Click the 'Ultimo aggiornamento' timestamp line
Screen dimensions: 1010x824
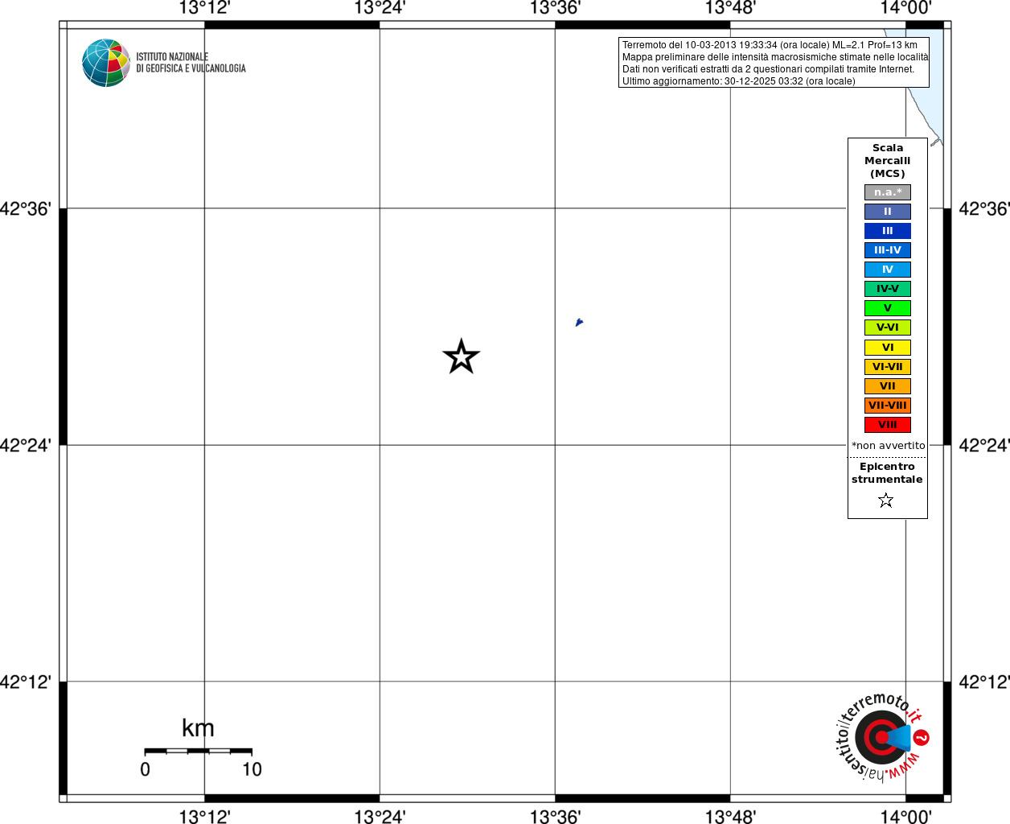pyautogui.click(x=738, y=81)
